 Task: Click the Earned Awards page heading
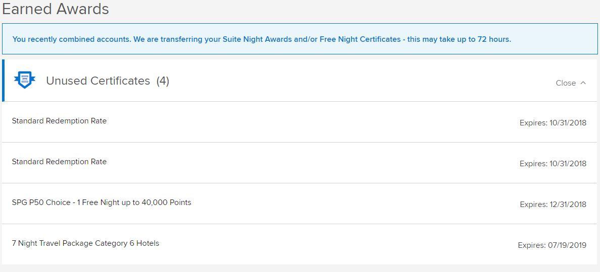click(x=56, y=9)
